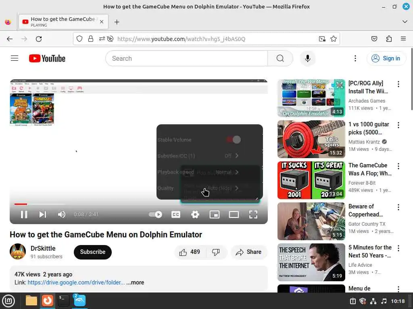View site security padlock info

coord(91,39)
